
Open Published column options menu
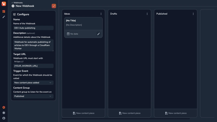[x=193, y=14]
